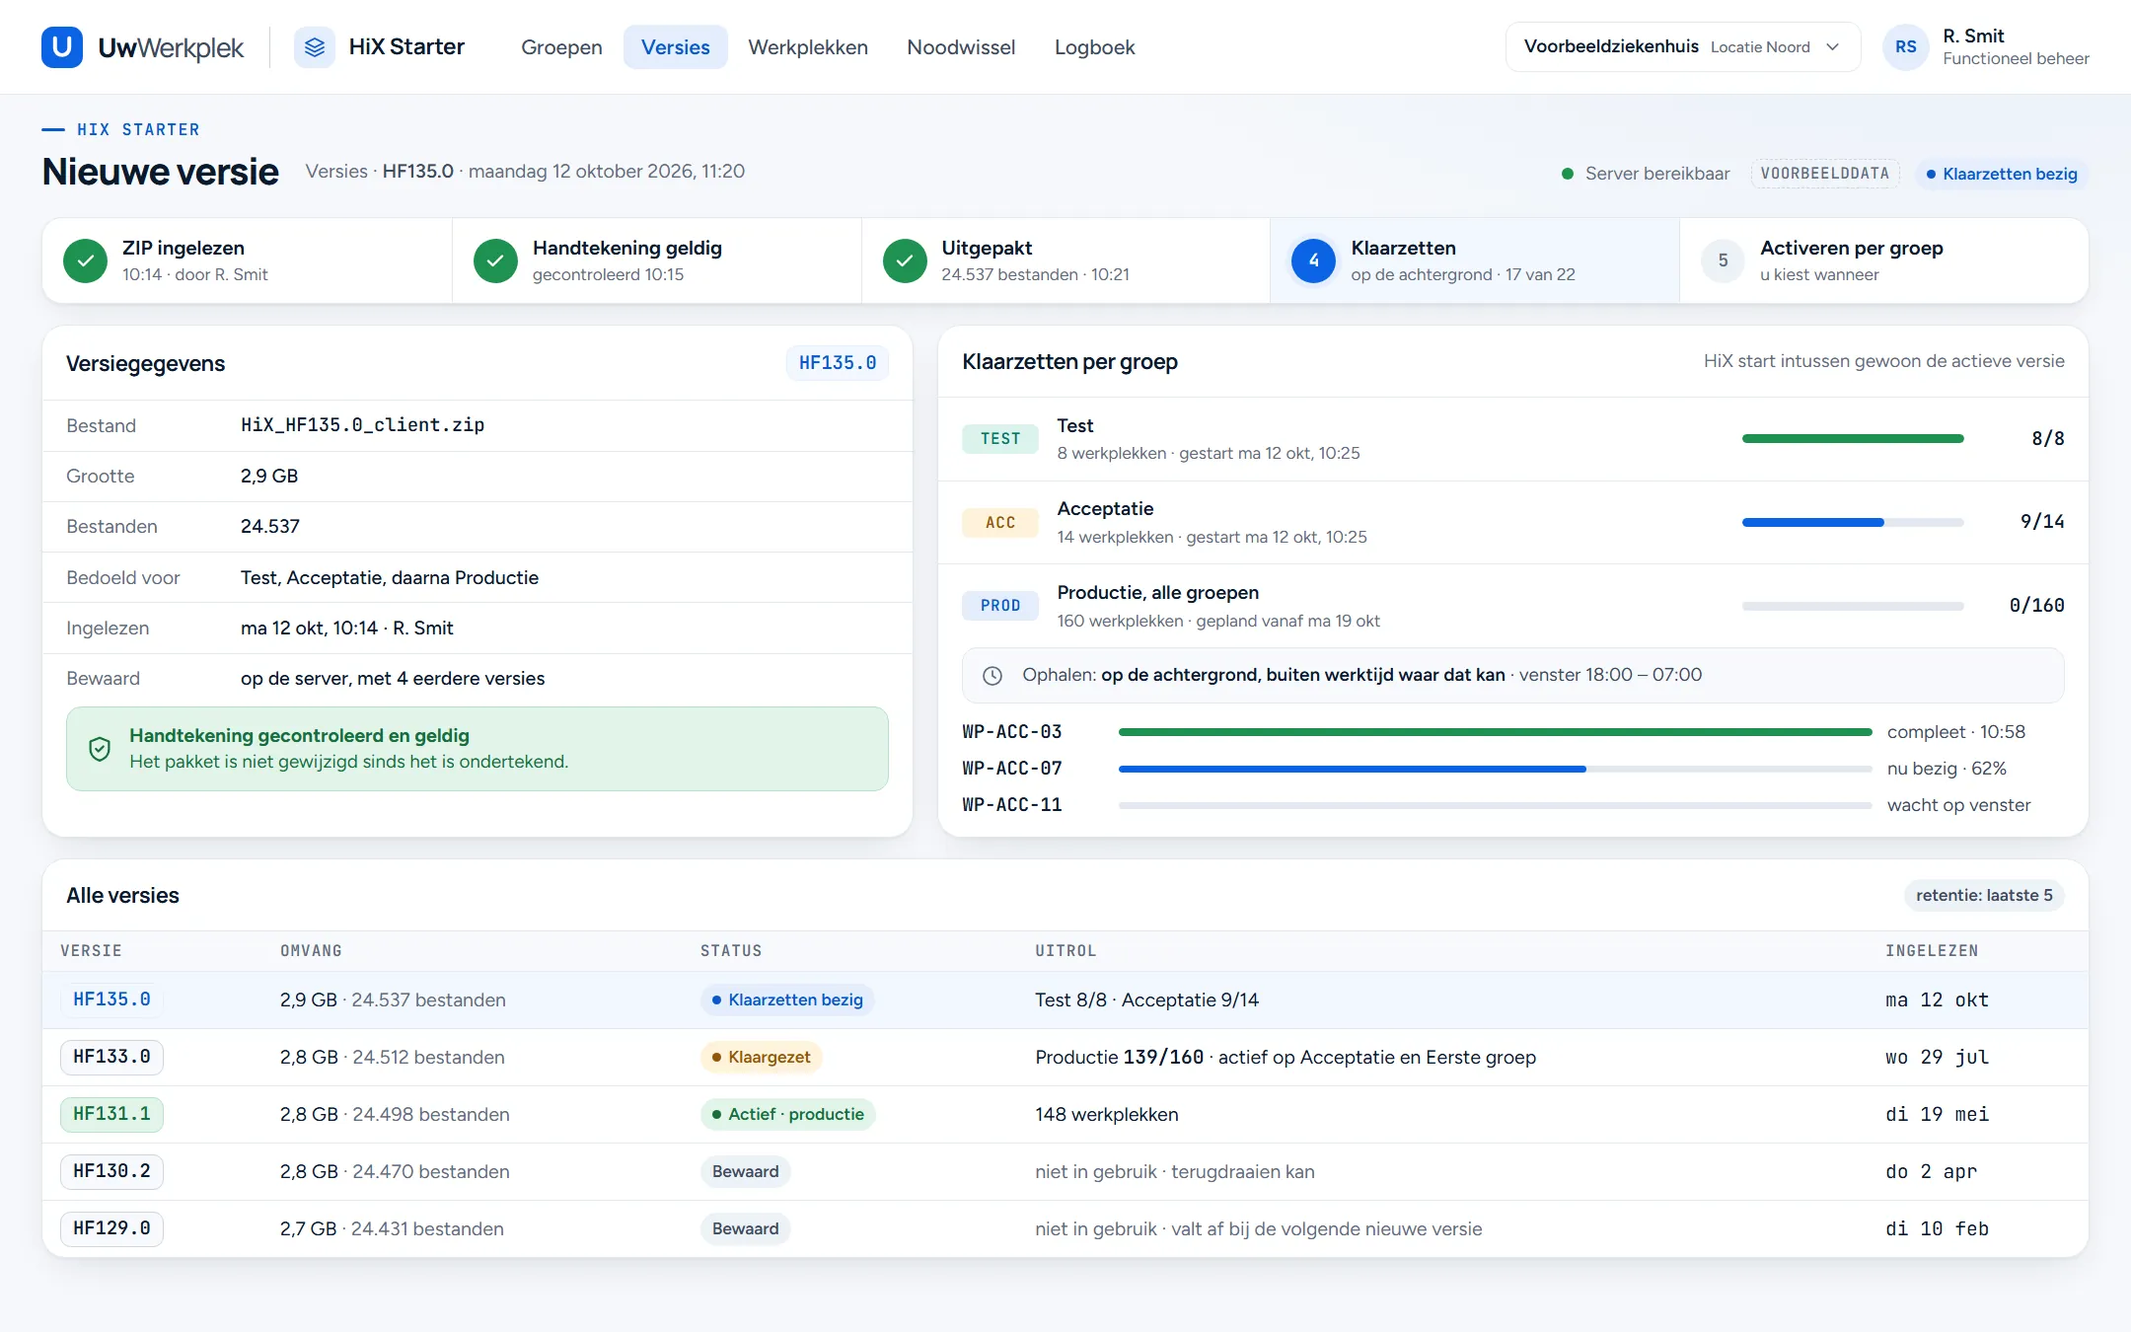The width and height of the screenshot is (2131, 1332).
Task: Click the retentie: laatste 5 badge
Action: [x=1984, y=895]
